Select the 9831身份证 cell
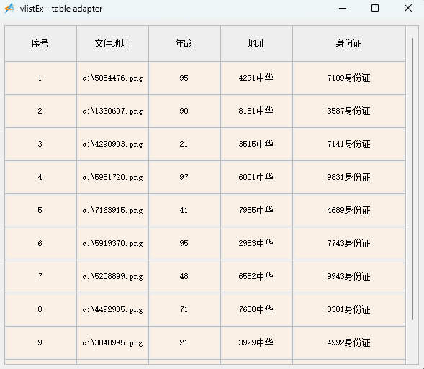The image size is (424, 369). (349, 177)
